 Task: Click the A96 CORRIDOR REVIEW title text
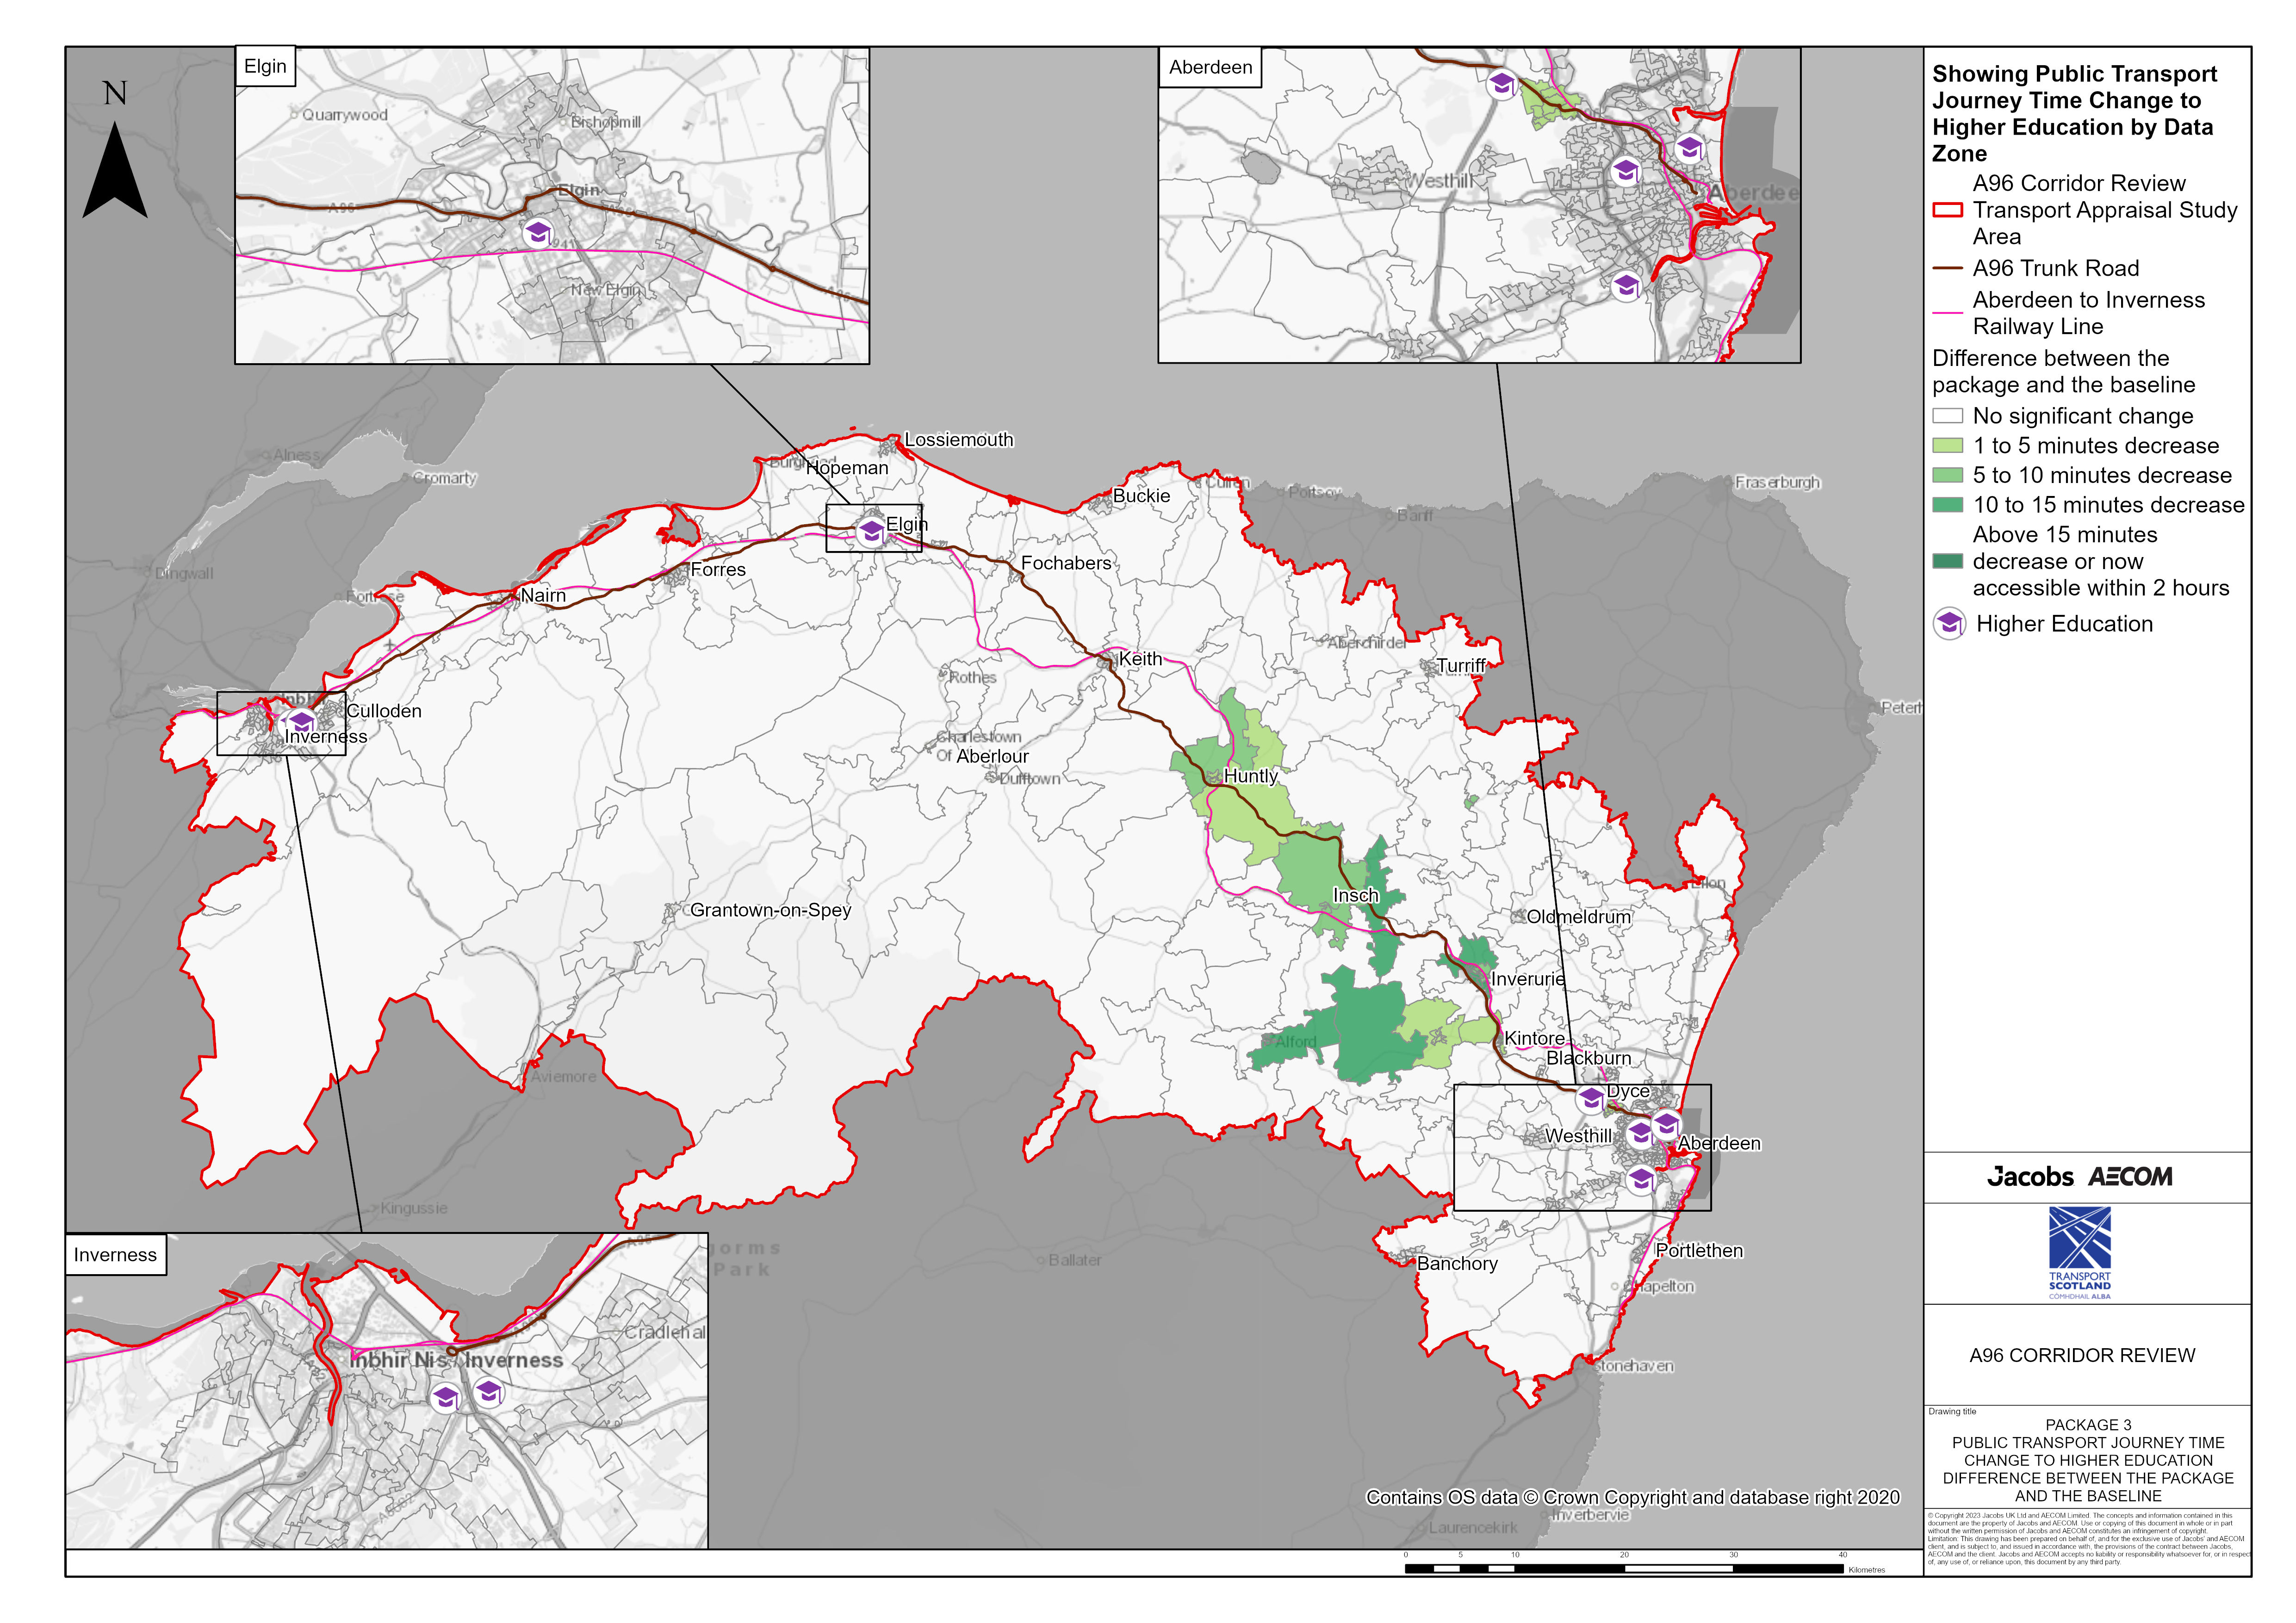(x=2082, y=1355)
